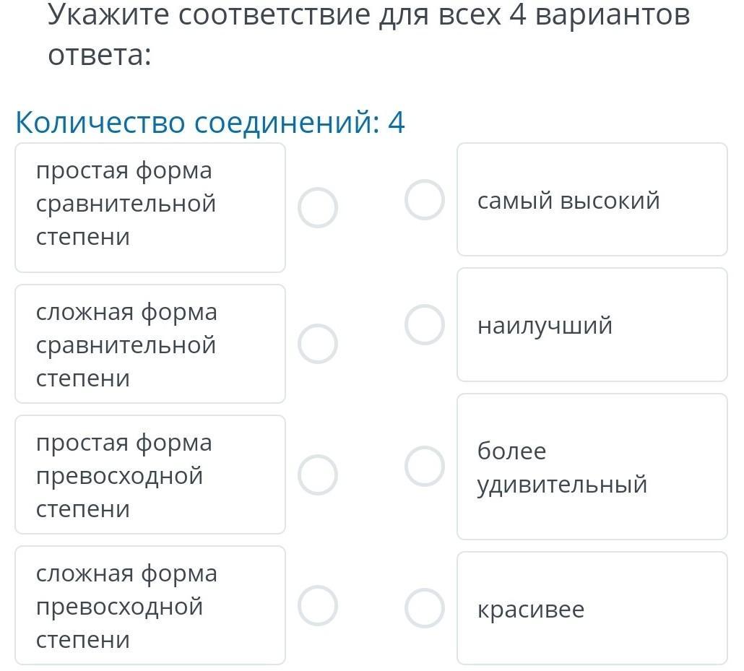Click the "простая форма превосходной степени" card
This screenshot has width=744, height=671.
pos(150,475)
